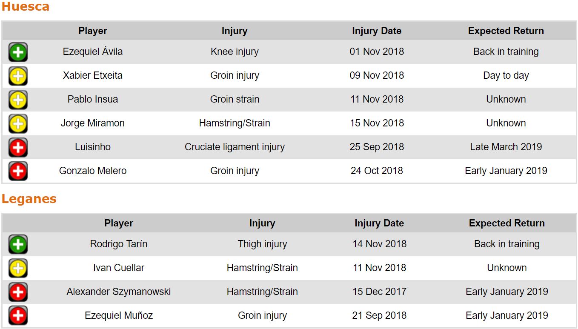This screenshot has width=578, height=329.
Task: Select the Huesca table Player column header
Action: [93, 31]
